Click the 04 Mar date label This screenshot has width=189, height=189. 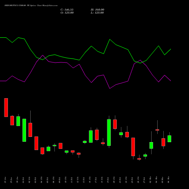click(x=156, y=180)
